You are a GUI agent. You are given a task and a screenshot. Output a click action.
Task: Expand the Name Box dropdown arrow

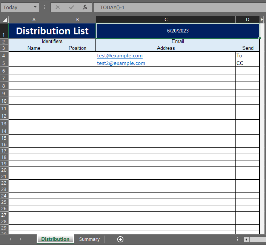point(35,7)
